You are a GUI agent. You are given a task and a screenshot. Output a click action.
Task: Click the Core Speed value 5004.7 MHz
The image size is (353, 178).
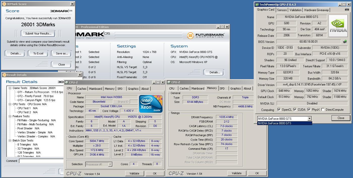97,141
